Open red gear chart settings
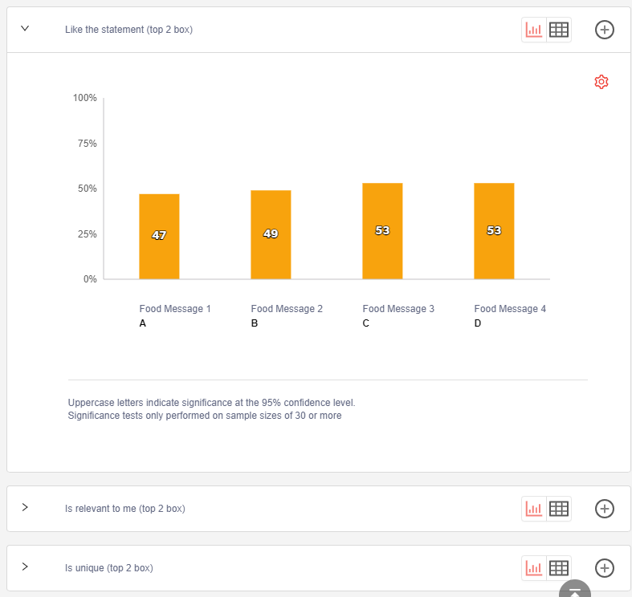This screenshot has height=597, width=632. pyautogui.click(x=601, y=82)
